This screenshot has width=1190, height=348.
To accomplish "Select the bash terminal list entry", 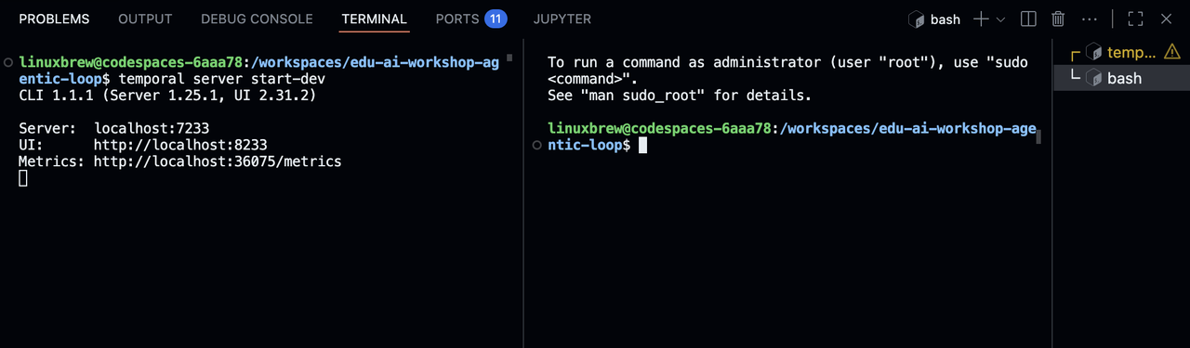I will (x=1121, y=78).
